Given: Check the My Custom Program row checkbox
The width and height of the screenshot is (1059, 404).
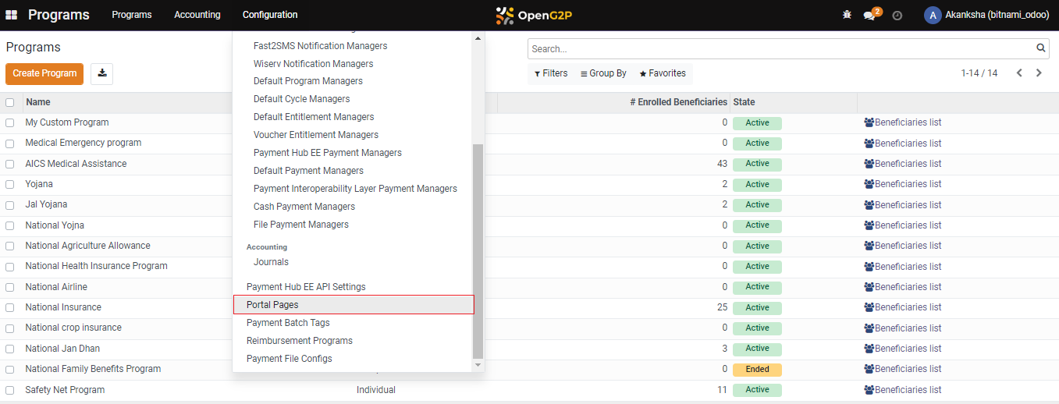Looking at the screenshot, I should [10, 123].
